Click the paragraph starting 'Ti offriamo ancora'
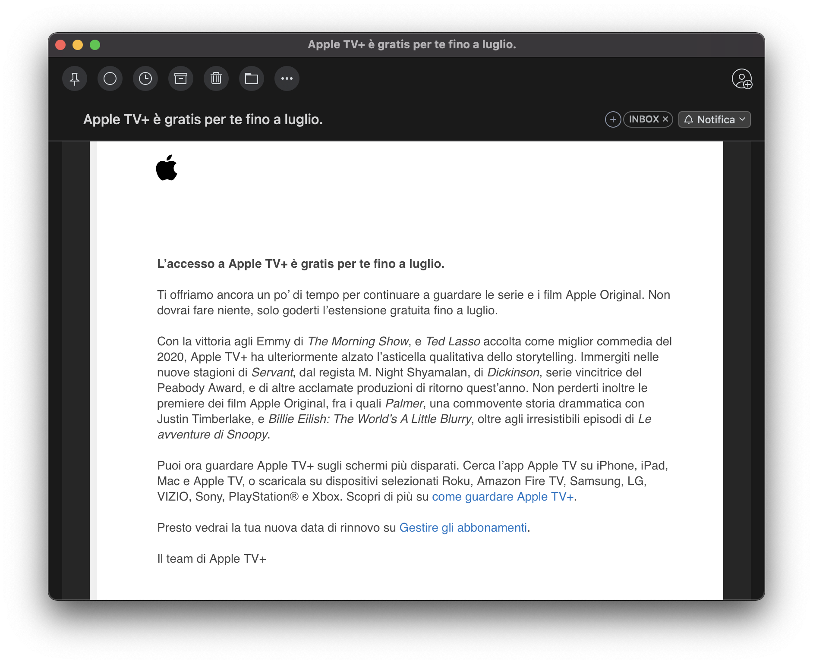The width and height of the screenshot is (813, 664). tap(413, 303)
